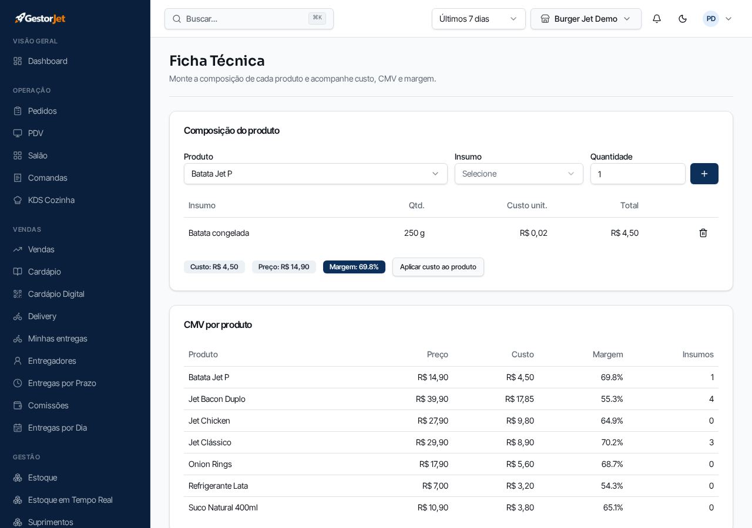This screenshot has height=528, width=752.
Task: Click the KDS Cozinha icon
Action: [18, 200]
